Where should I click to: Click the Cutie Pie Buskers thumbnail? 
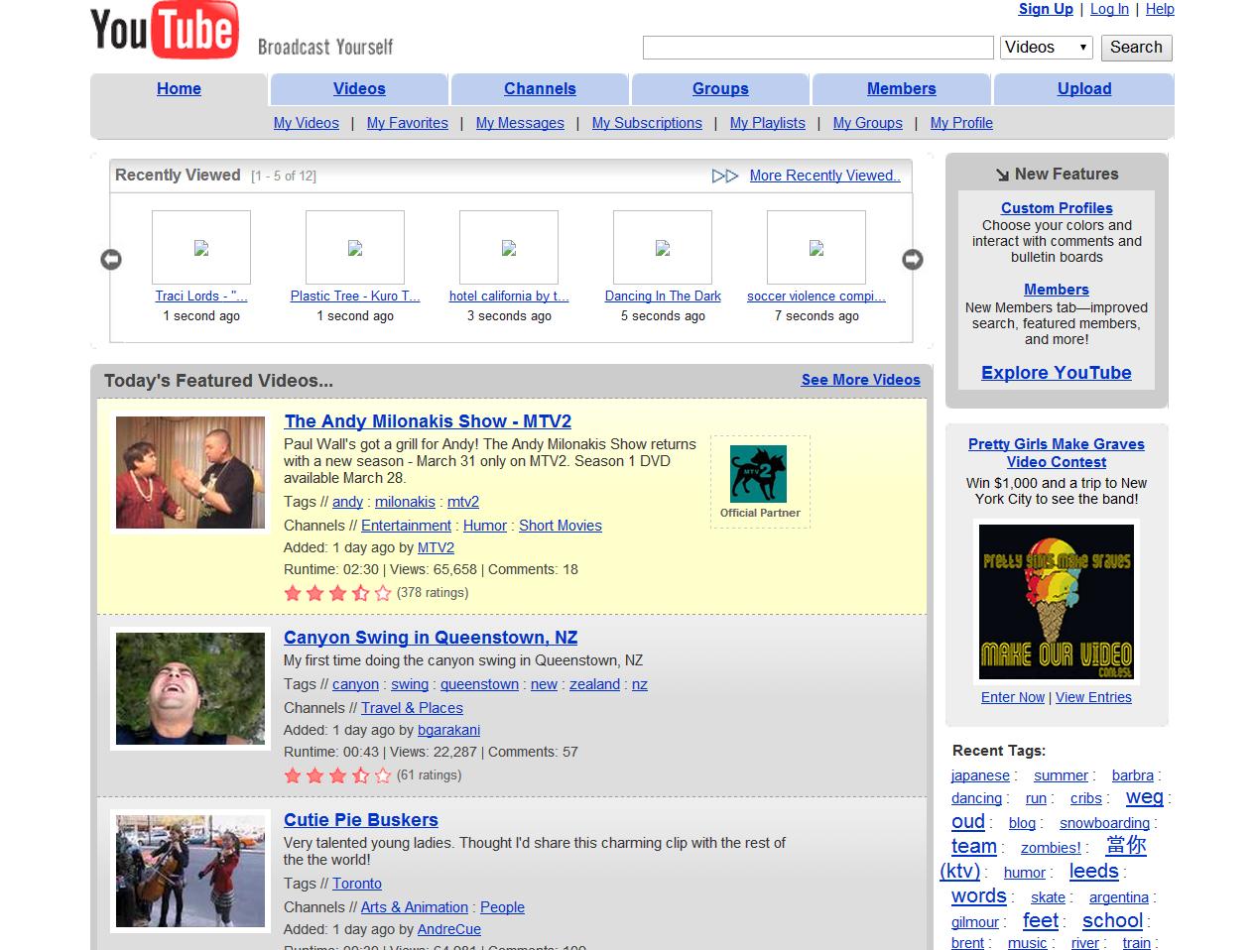point(190,871)
